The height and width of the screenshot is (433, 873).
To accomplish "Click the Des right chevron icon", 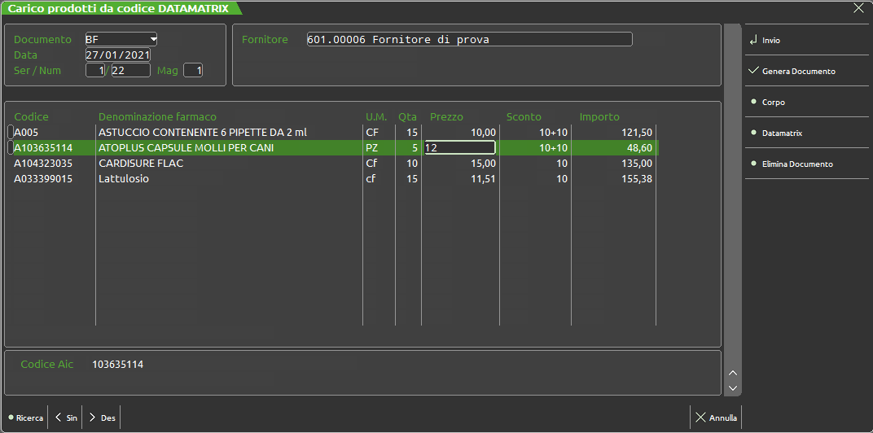I will (92, 418).
